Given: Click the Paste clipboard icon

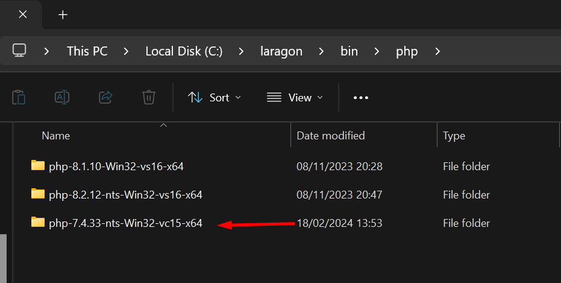Looking at the screenshot, I should tap(19, 97).
